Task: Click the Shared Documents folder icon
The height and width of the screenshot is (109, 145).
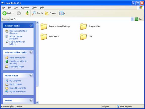Action: (x=7, y=88)
